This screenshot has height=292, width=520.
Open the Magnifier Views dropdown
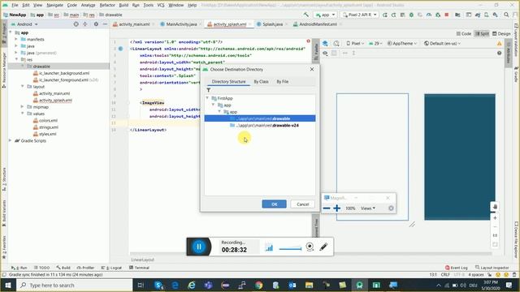click(368, 208)
